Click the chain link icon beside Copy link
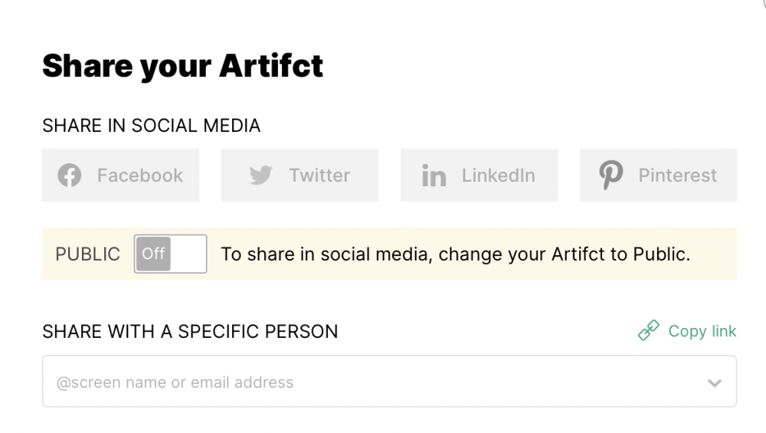The width and height of the screenshot is (766, 433). [x=649, y=330]
